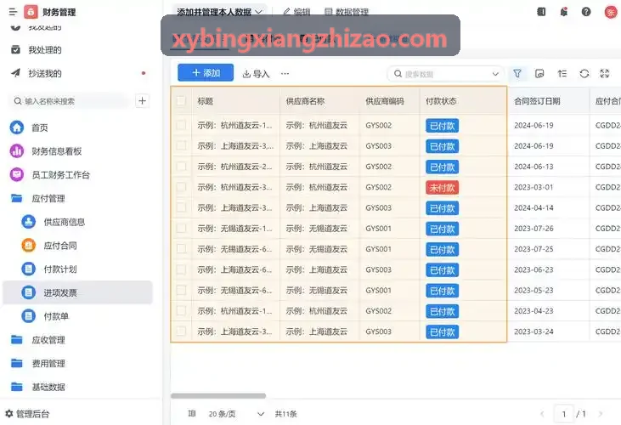
Task: Open field display settings icon
Action: coord(539,74)
